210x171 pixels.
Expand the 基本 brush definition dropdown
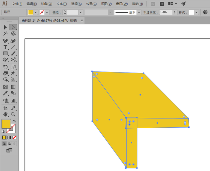[139, 12]
